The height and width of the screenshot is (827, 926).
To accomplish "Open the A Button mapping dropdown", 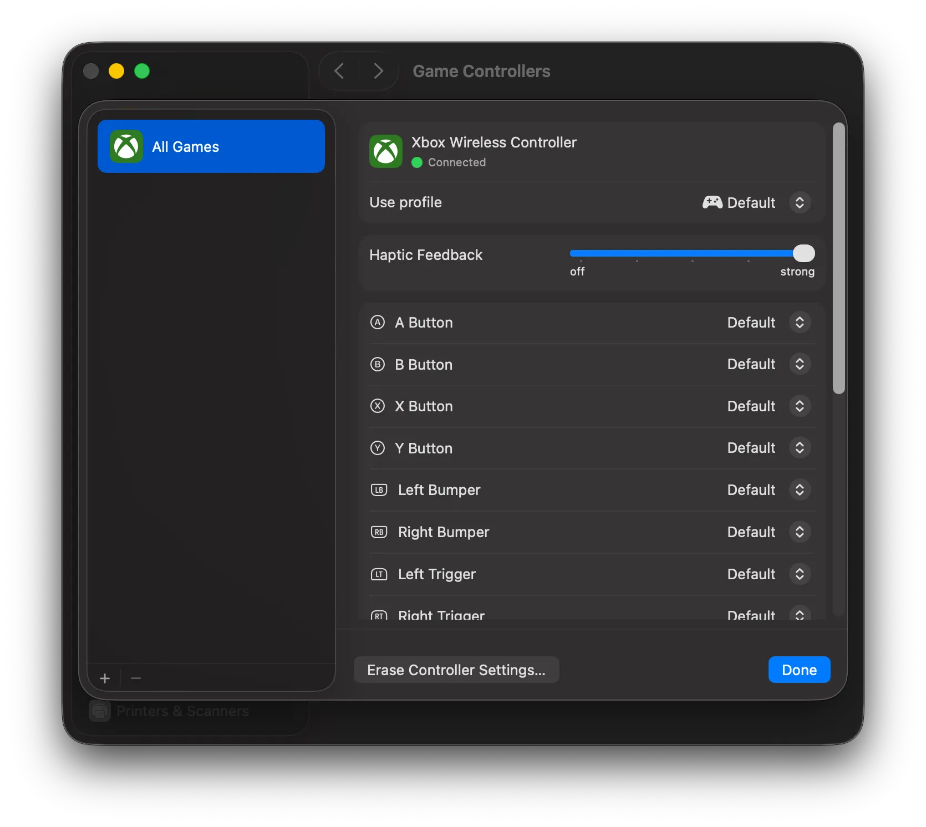I will tap(799, 323).
